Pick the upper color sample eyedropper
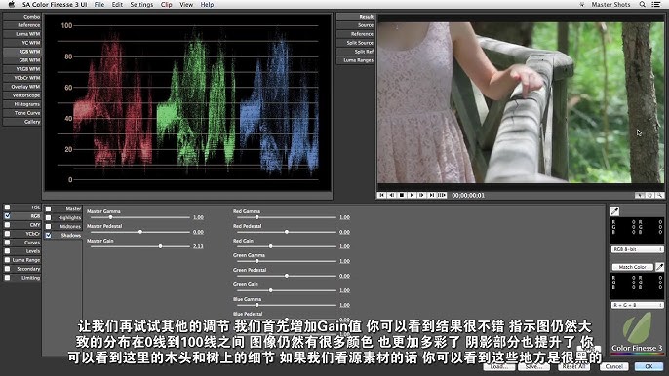The image size is (669, 376). click(x=614, y=211)
